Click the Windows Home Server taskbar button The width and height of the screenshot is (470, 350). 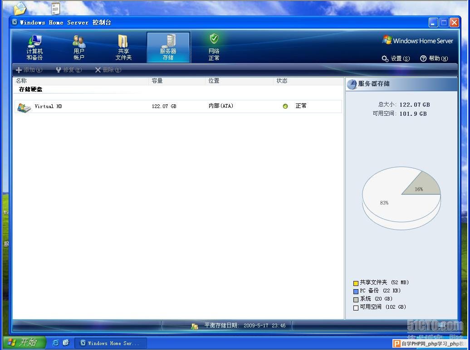click(111, 343)
